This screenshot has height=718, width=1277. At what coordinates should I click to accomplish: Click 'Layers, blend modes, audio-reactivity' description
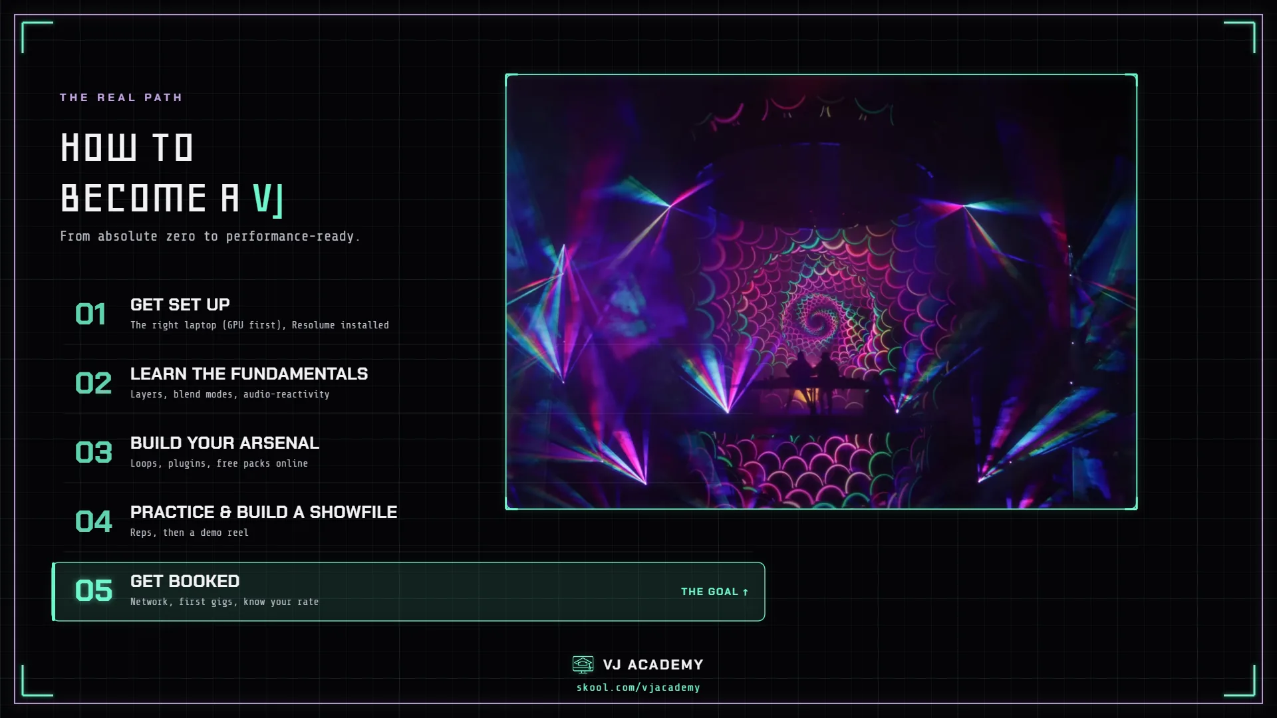point(230,394)
